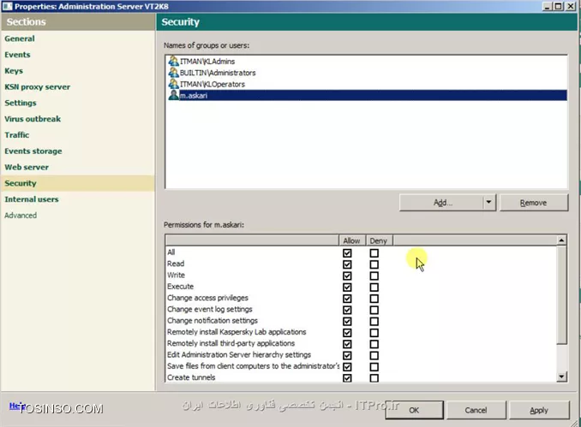Click the permissions list scrollbar thumb

pyautogui.click(x=562, y=295)
